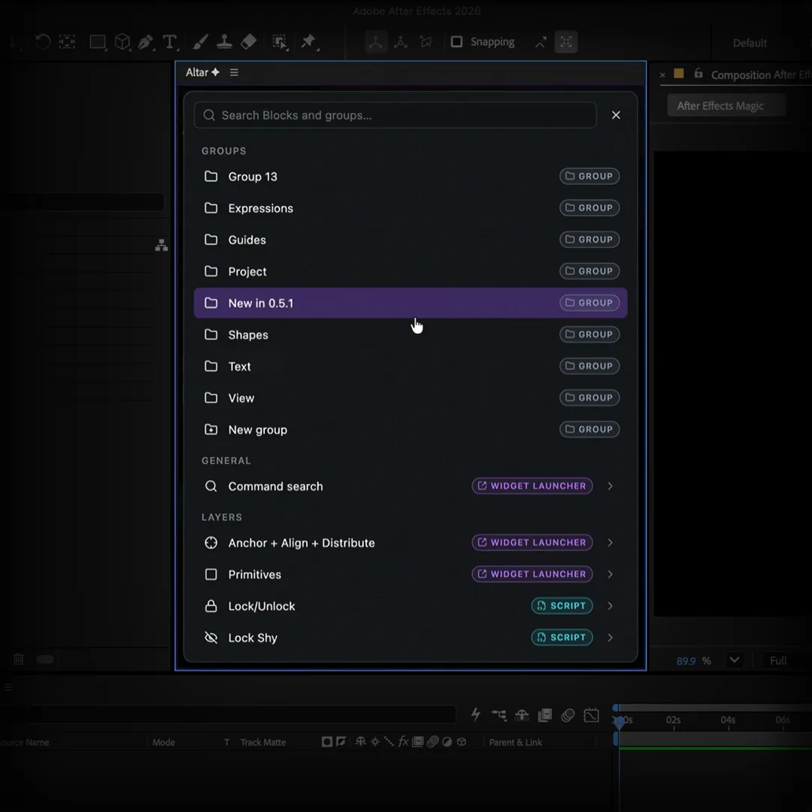The width and height of the screenshot is (812, 812).
Task: Click the Widget Launcher badge for Command search
Action: pos(532,486)
